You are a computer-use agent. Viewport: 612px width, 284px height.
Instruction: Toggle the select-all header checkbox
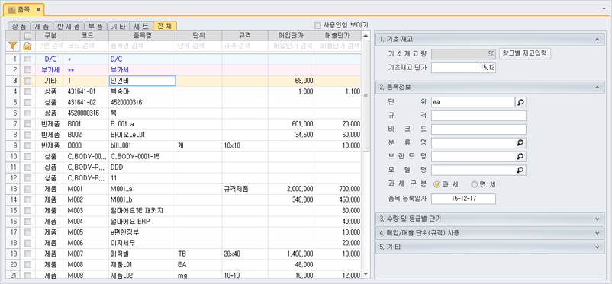[x=27, y=36]
